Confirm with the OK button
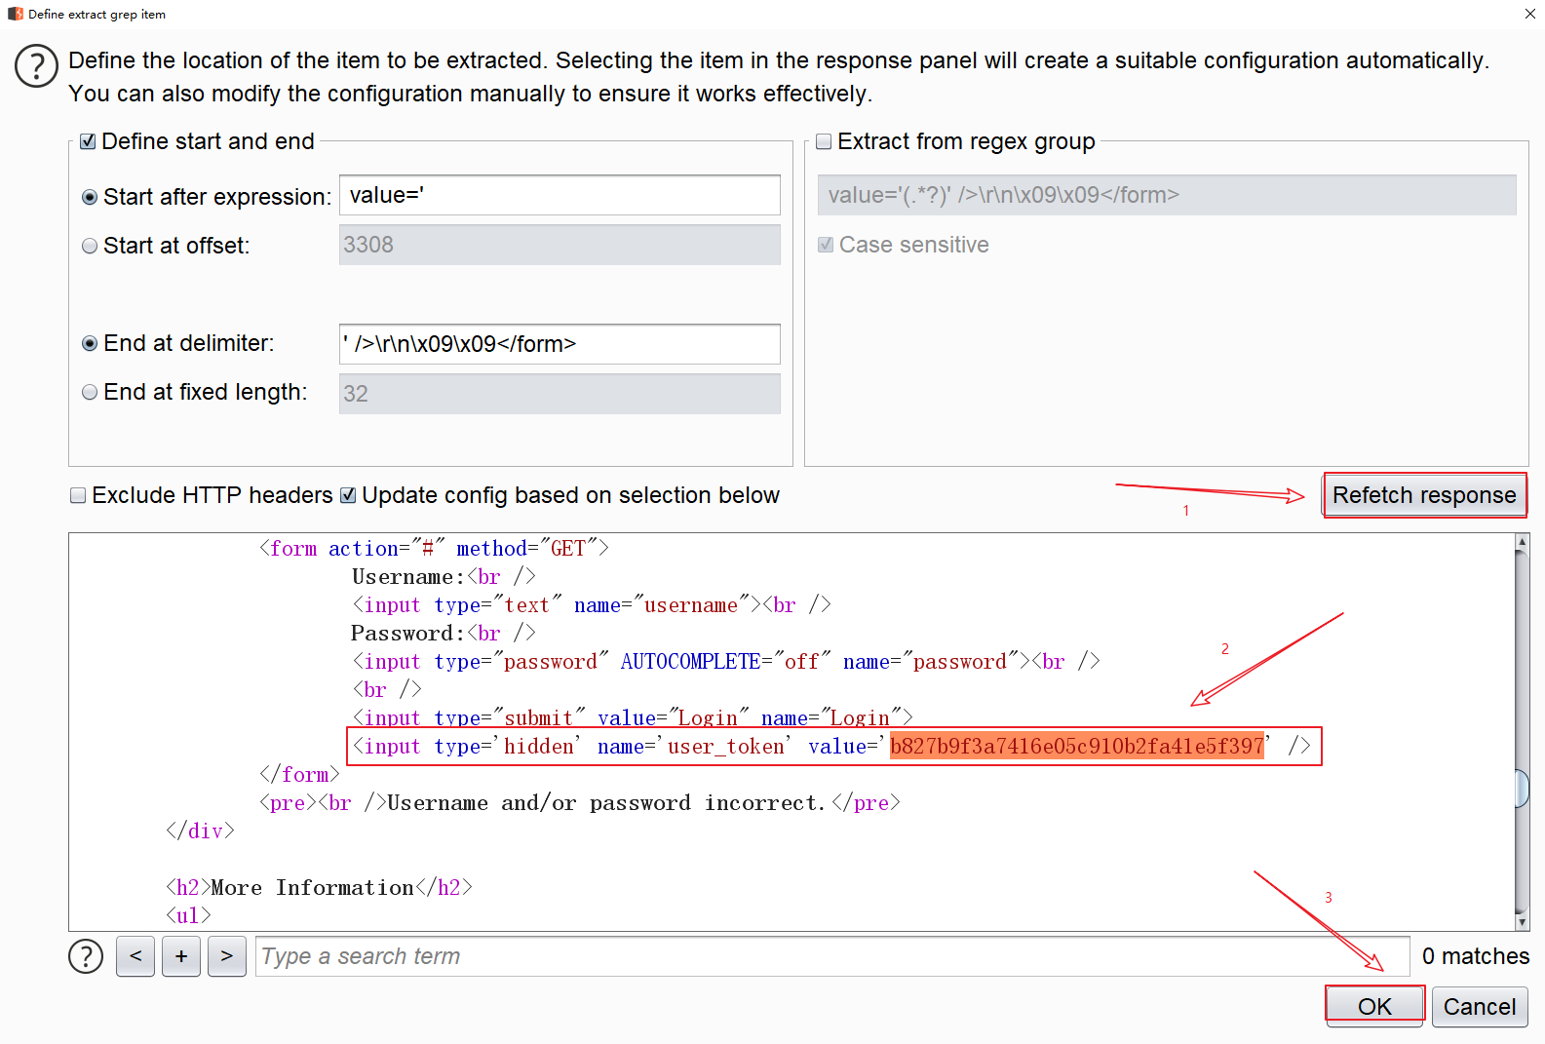This screenshot has width=1545, height=1044. (x=1374, y=1006)
